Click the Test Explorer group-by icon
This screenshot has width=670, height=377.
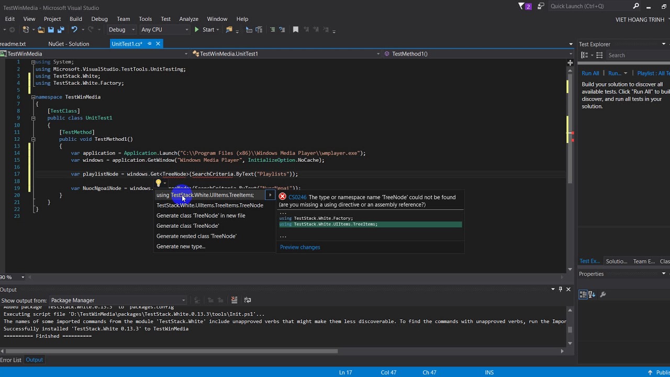tap(585, 55)
